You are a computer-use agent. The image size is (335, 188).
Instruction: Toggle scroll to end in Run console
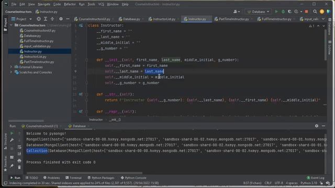[x=19, y=154]
